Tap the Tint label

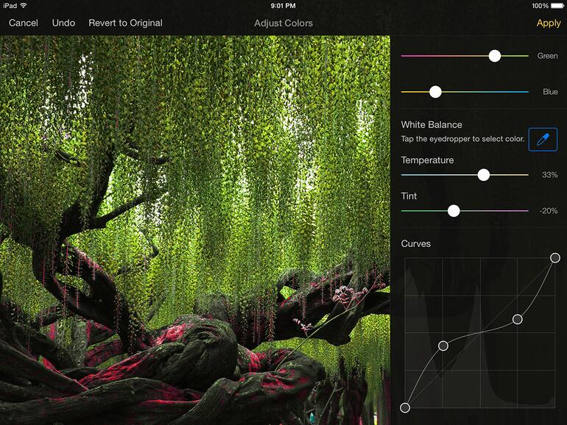tap(409, 196)
